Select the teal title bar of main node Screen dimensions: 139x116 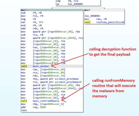[x=52, y=10]
